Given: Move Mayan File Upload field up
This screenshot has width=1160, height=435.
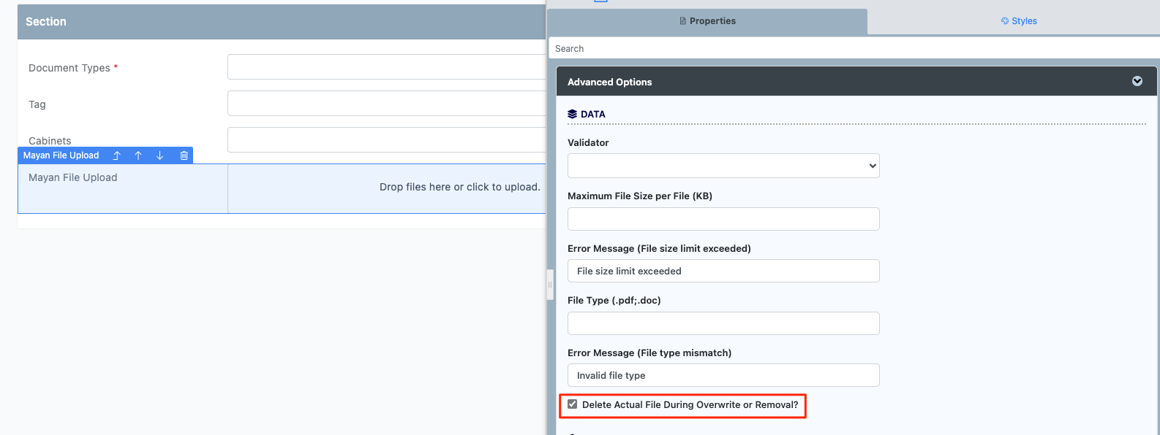Looking at the screenshot, I should [x=138, y=155].
